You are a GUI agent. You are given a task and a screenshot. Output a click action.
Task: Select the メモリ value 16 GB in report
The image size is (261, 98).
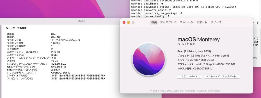(x=55, y=61)
